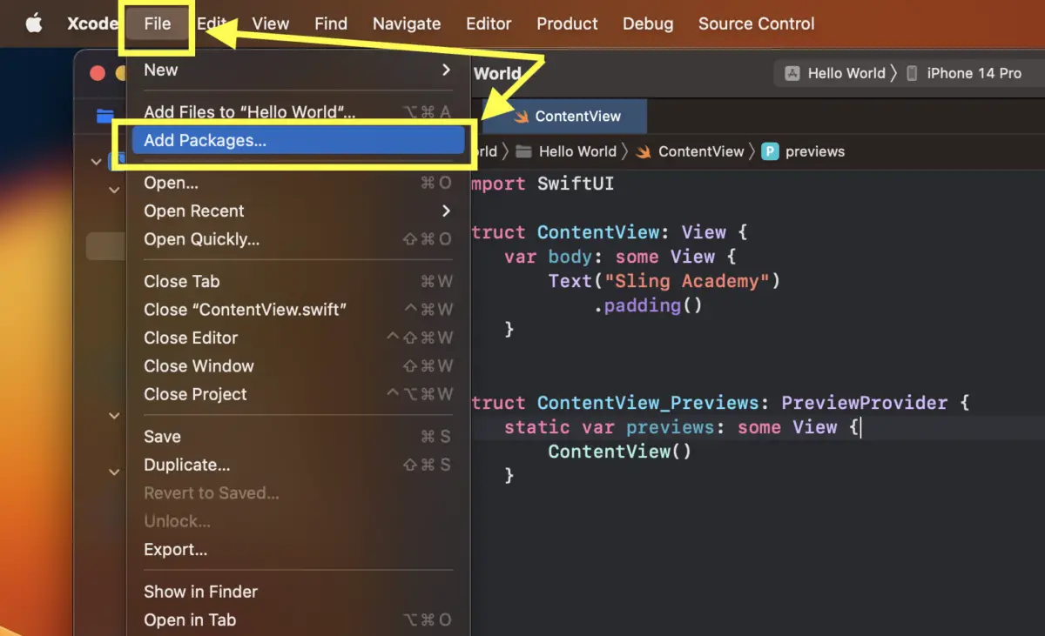Choose Close Window in the File menu
This screenshot has width=1045, height=636.
pyautogui.click(x=298, y=365)
